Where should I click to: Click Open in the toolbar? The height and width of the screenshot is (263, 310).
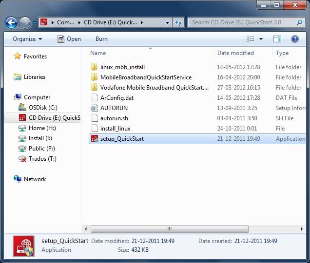point(69,39)
